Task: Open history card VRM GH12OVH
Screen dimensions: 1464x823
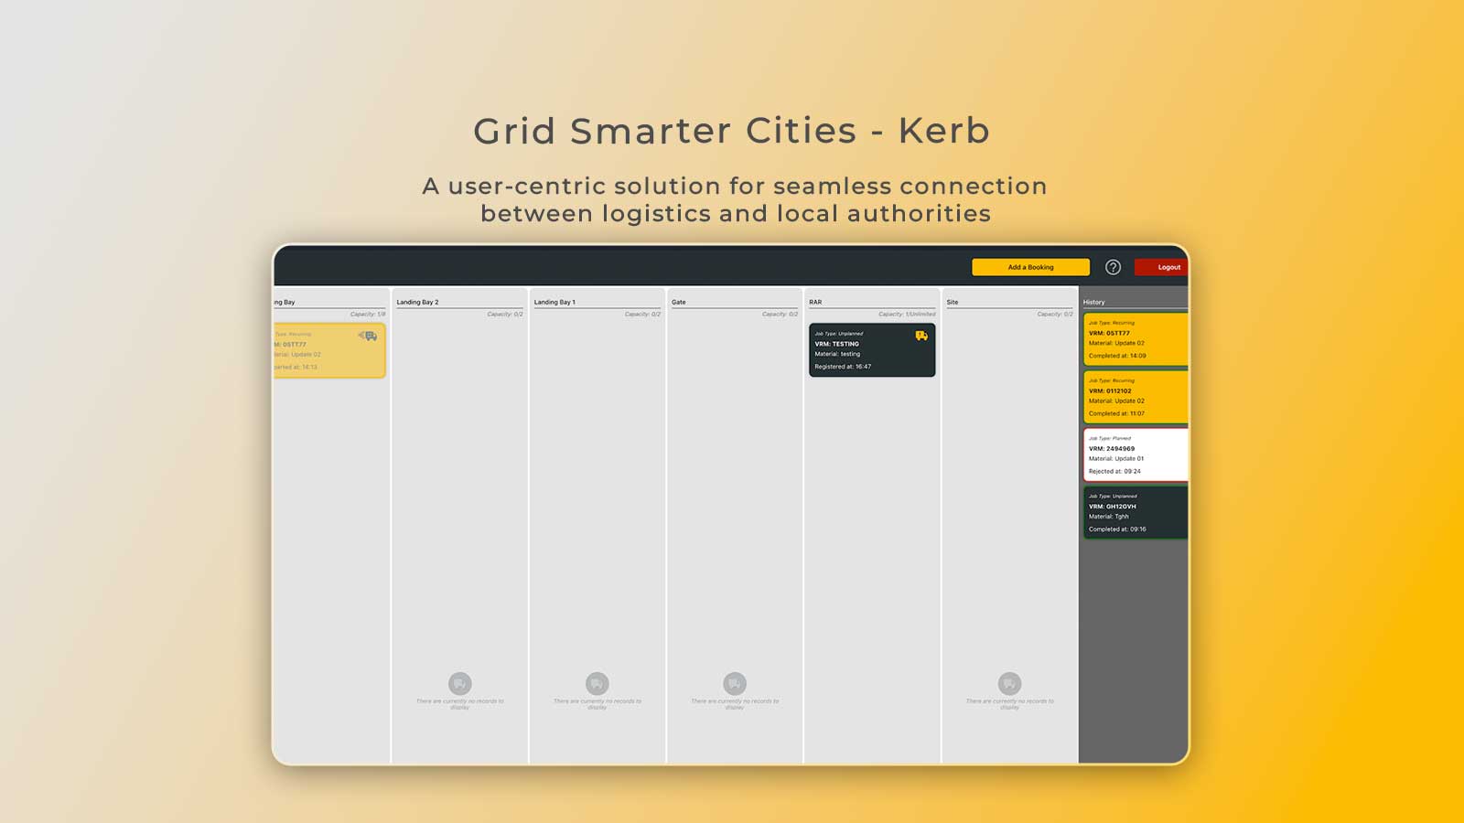Action: tap(1136, 512)
